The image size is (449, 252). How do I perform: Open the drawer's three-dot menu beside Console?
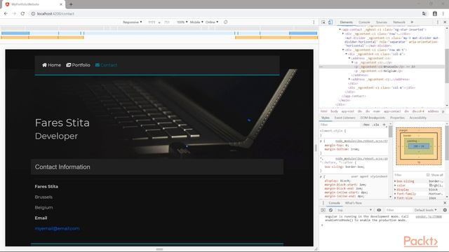(x=323, y=203)
